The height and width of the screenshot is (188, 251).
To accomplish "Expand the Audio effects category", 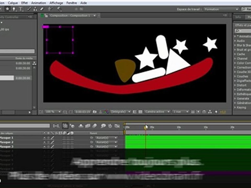I will pos(235,41).
